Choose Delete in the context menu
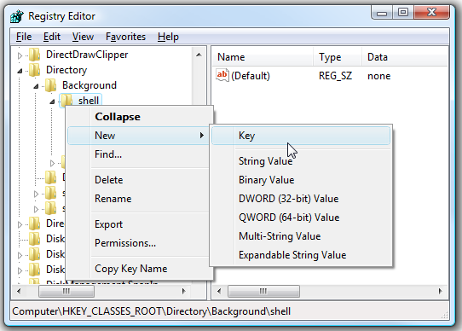462x331 pixels. coord(138,180)
